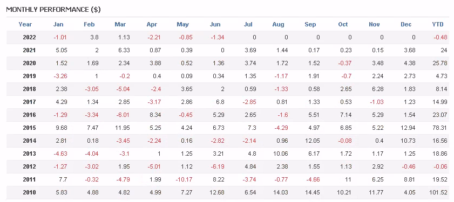This screenshot has height=202, width=454.
Task: Click the Monthly Performance ($) heading
Action: tap(53, 10)
